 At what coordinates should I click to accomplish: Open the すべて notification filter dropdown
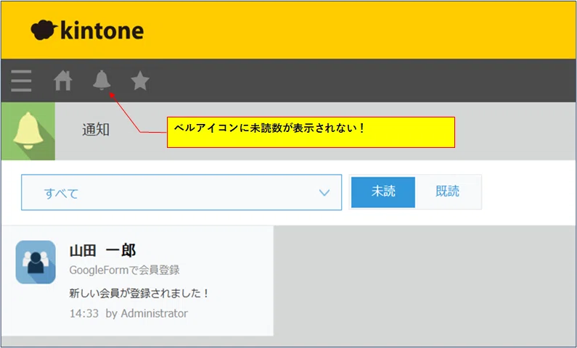pos(181,193)
